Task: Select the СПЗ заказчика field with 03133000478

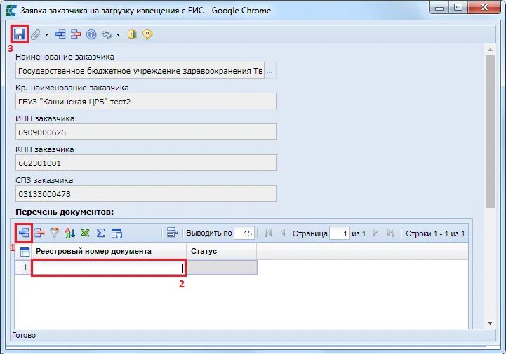Action: coord(146,193)
